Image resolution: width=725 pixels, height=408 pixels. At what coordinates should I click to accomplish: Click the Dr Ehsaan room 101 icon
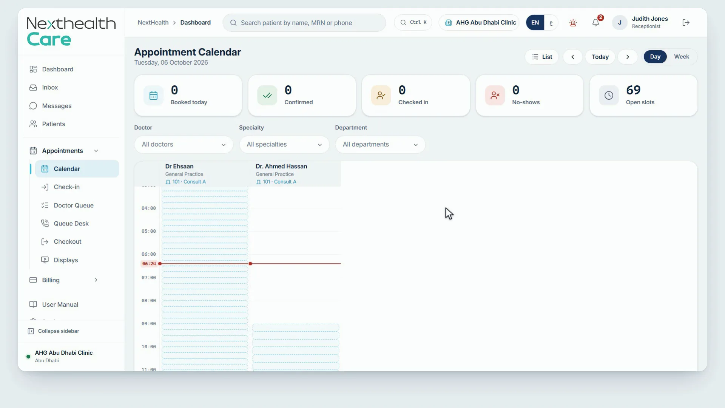(168, 182)
